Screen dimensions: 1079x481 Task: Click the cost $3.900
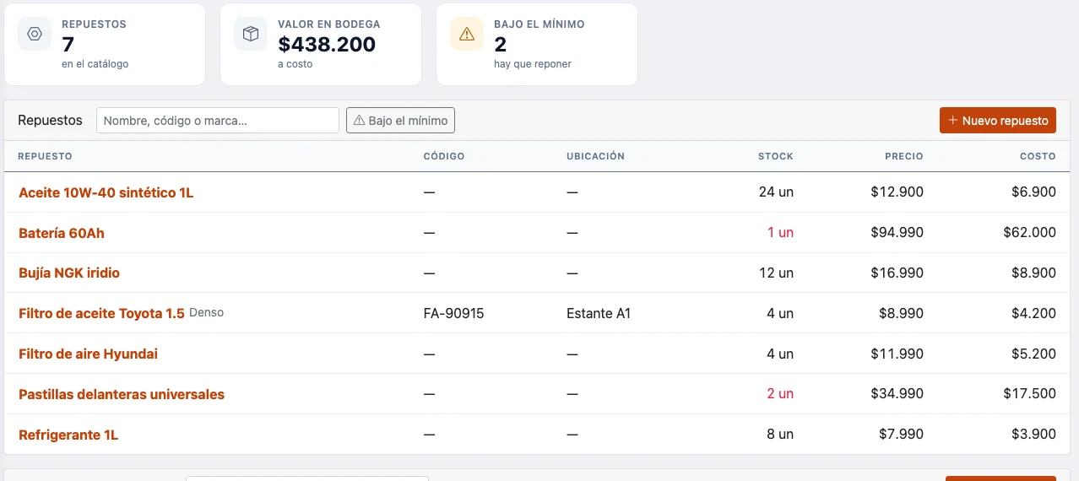(1033, 434)
